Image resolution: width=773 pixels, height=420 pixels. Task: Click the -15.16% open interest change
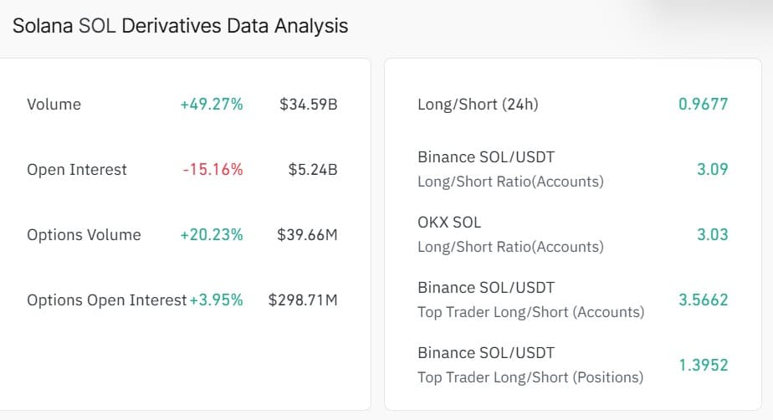tap(212, 170)
